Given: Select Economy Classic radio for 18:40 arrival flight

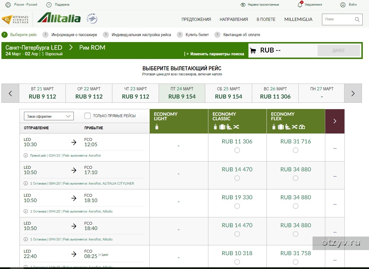Looking at the screenshot, I should pos(237,234).
